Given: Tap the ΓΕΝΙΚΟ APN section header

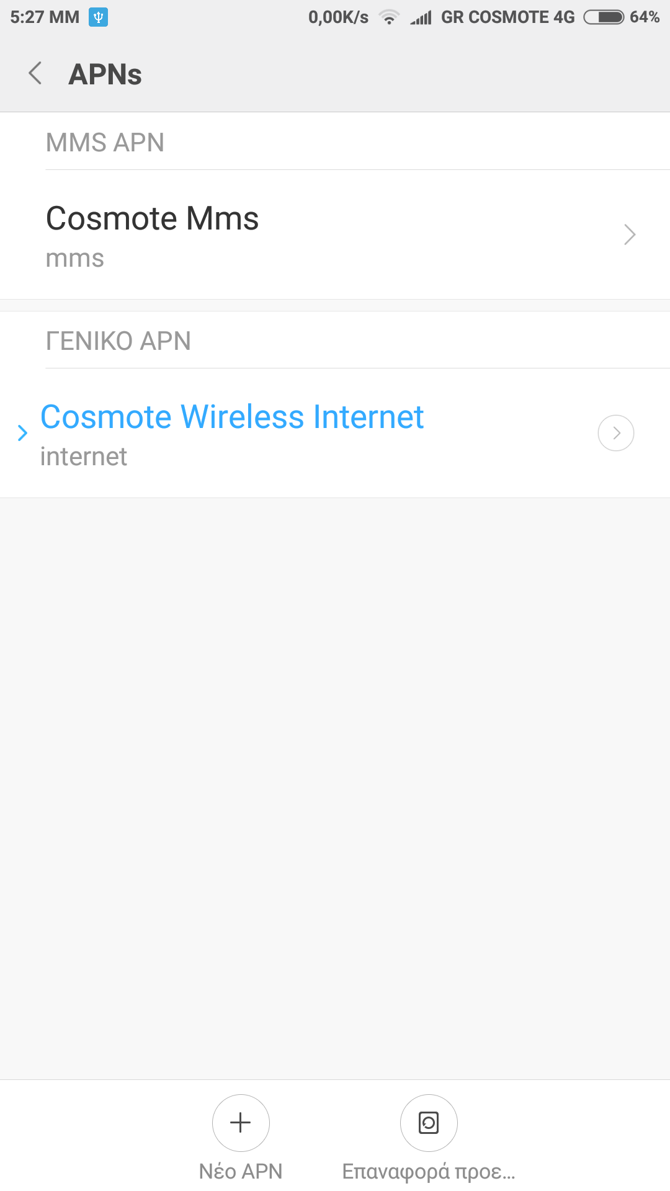Looking at the screenshot, I should pos(118,341).
